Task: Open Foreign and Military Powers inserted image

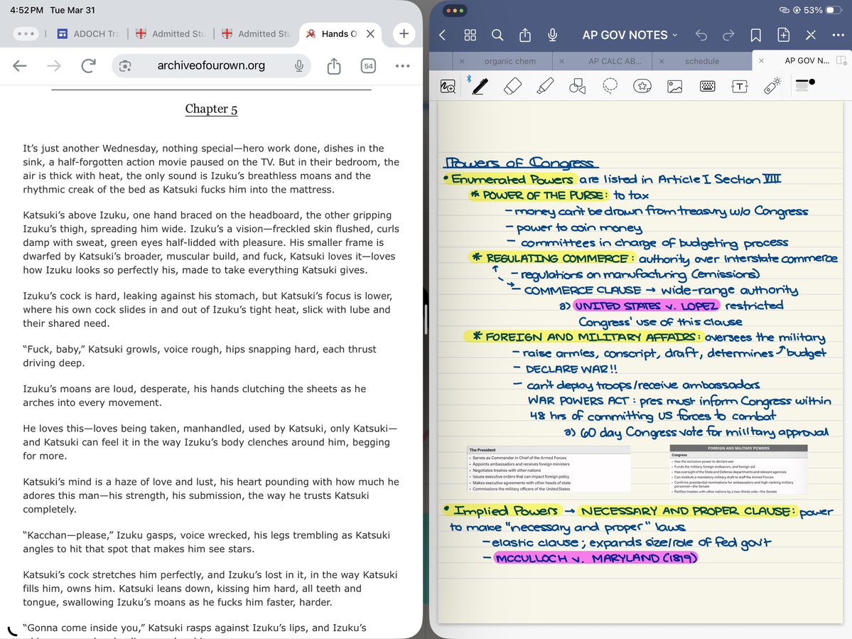Action: click(x=738, y=469)
